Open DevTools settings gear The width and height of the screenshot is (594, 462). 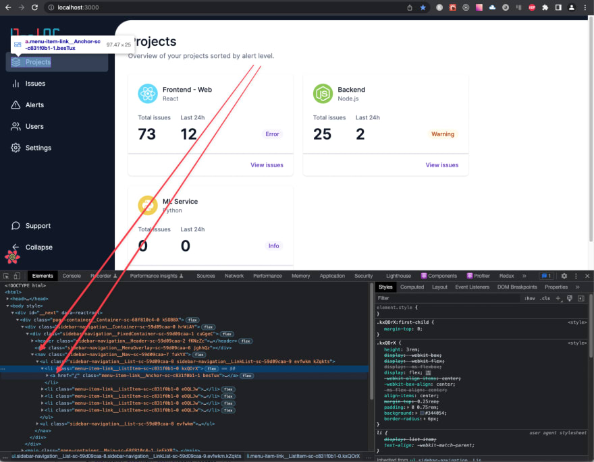(x=564, y=277)
